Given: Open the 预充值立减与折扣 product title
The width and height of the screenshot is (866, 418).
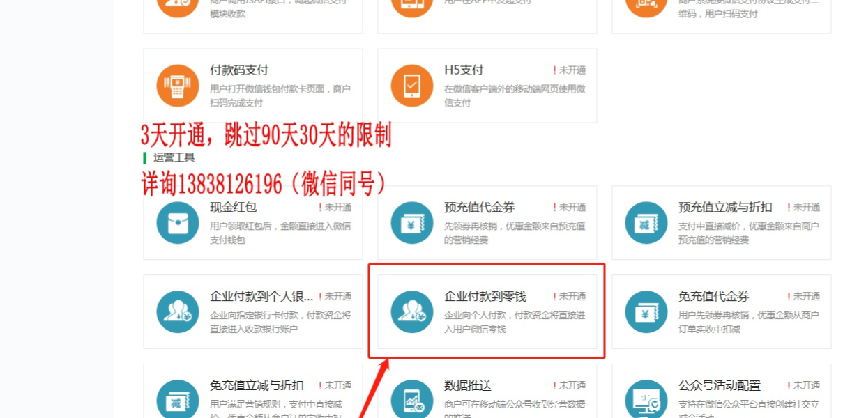Looking at the screenshot, I should [725, 208].
